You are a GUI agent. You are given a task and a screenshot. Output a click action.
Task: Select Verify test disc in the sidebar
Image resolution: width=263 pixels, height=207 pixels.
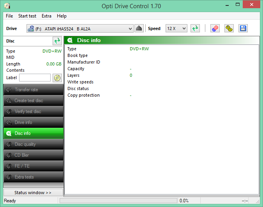(x=34, y=111)
